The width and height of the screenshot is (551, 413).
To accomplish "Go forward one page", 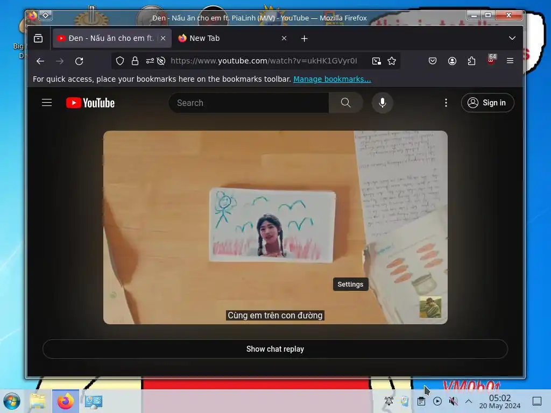I will tap(60, 61).
